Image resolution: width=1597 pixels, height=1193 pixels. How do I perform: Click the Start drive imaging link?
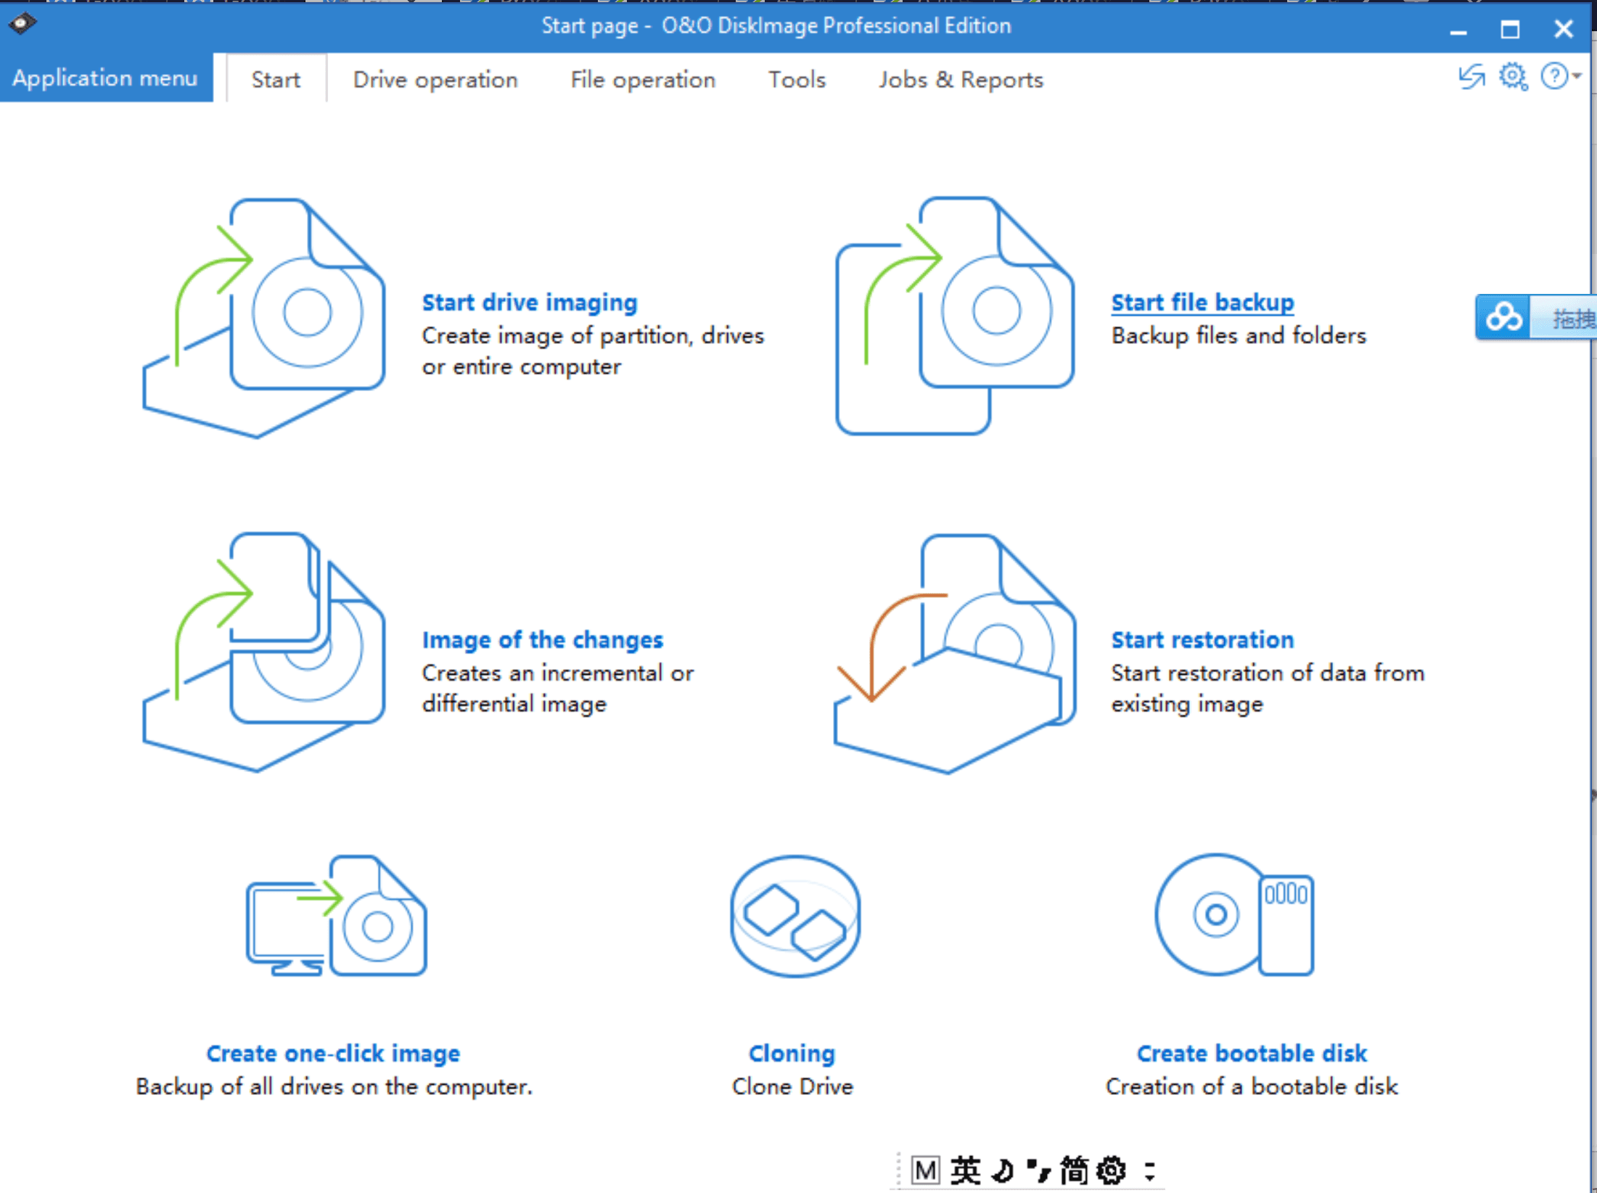tap(530, 302)
